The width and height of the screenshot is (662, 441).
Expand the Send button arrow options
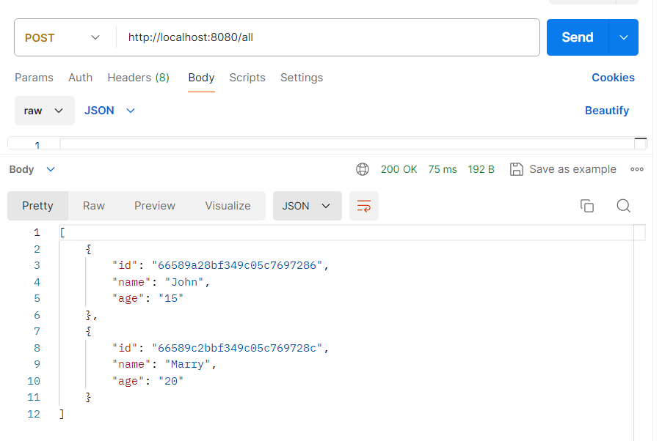click(624, 37)
